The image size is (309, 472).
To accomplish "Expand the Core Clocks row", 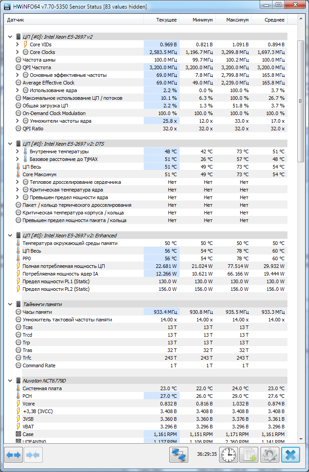I will (x=18, y=52).
